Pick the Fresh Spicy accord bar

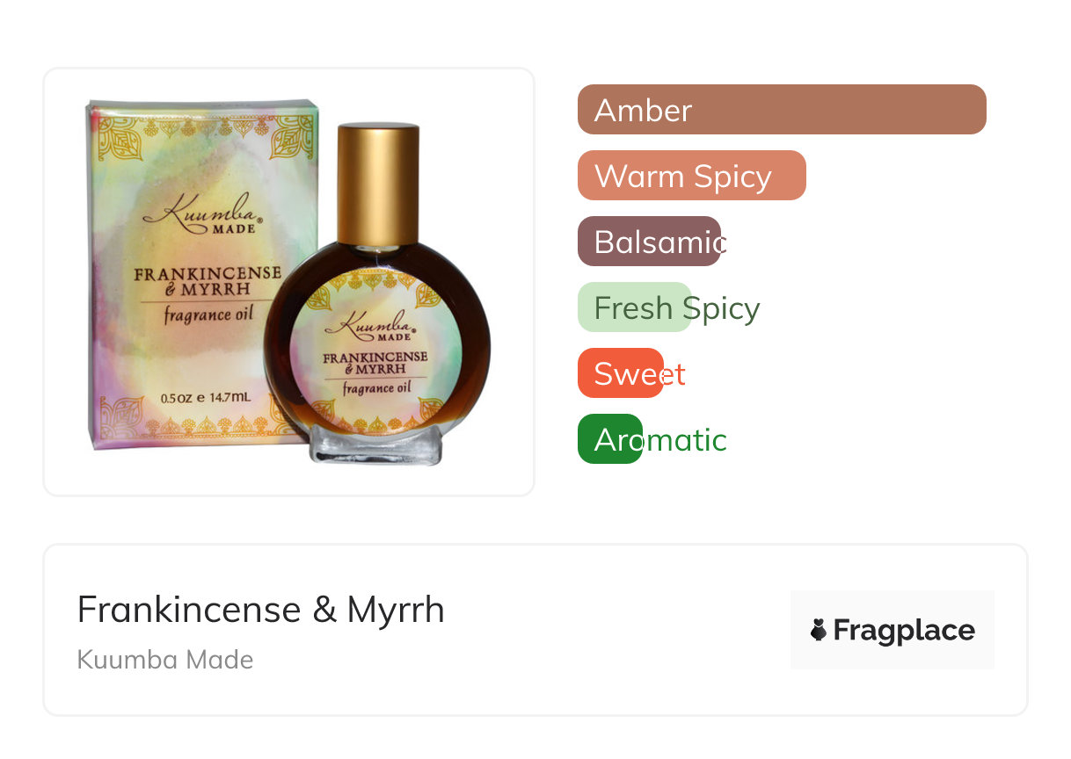[635, 307]
